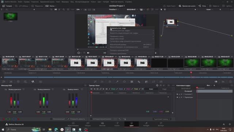The image size is (234, 132).
Task: Open the Effects (Эффекты) panel
Action: coord(214,6)
